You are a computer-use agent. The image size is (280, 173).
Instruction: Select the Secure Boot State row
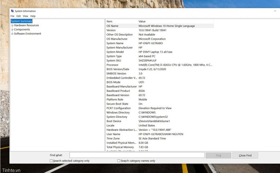[160, 104]
